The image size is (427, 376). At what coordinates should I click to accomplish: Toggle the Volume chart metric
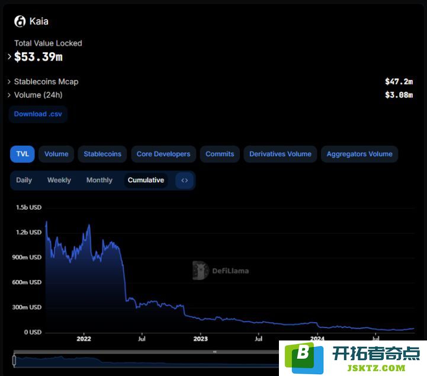pos(56,154)
